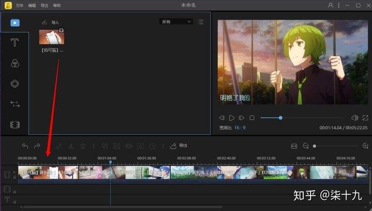Click the 00:03:12.00 ruler mark
This screenshot has height=211, width=372.
click(266, 158)
